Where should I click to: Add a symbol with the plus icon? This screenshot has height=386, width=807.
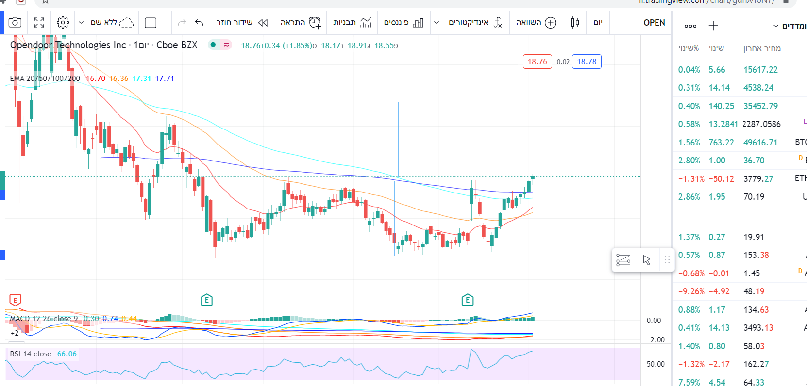click(x=713, y=26)
